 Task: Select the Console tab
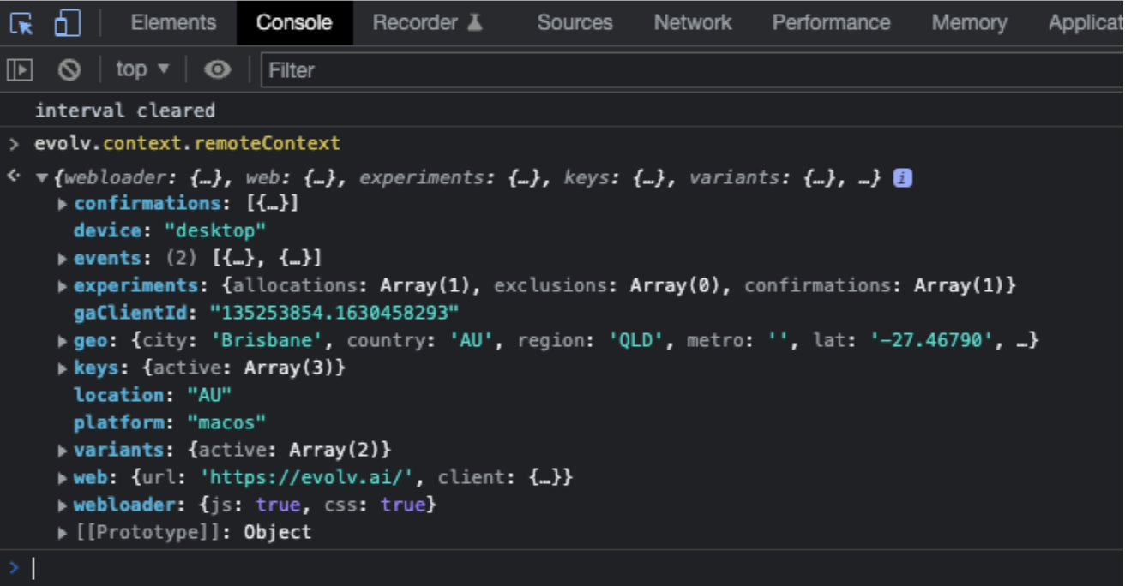tap(294, 23)
